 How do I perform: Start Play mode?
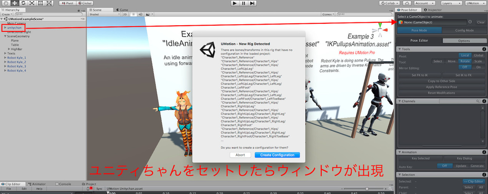click(x=235, y=3)
